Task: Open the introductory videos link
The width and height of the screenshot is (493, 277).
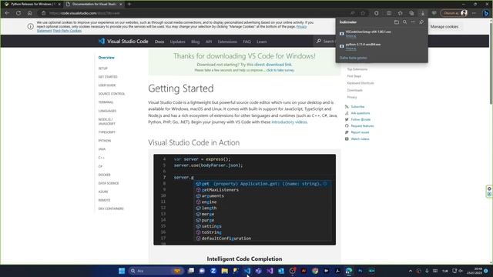Action: (289, 122)
